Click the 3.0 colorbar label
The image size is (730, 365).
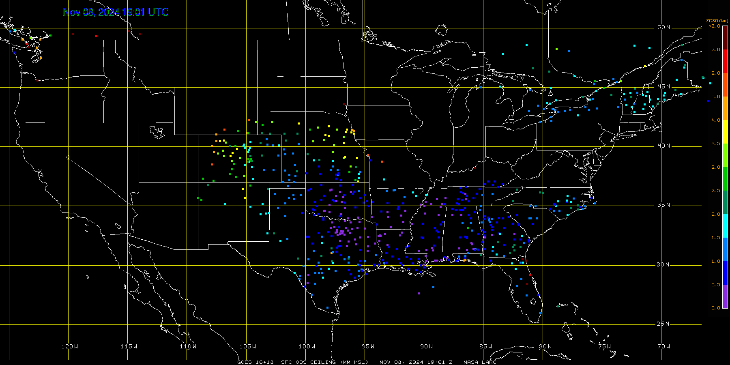(716, 167)
